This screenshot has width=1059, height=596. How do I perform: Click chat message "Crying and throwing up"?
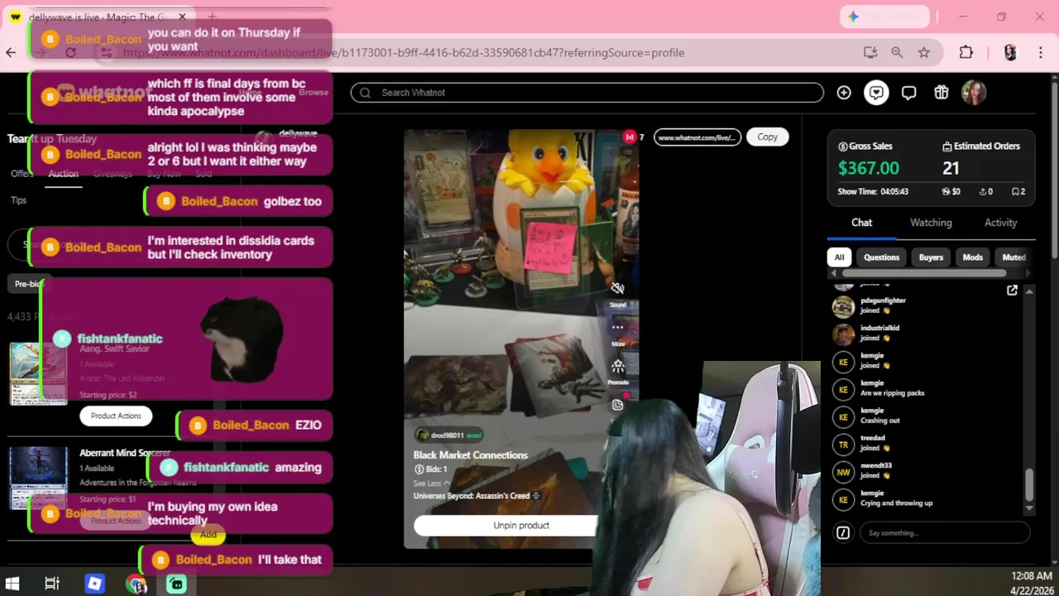pos(896,503)
